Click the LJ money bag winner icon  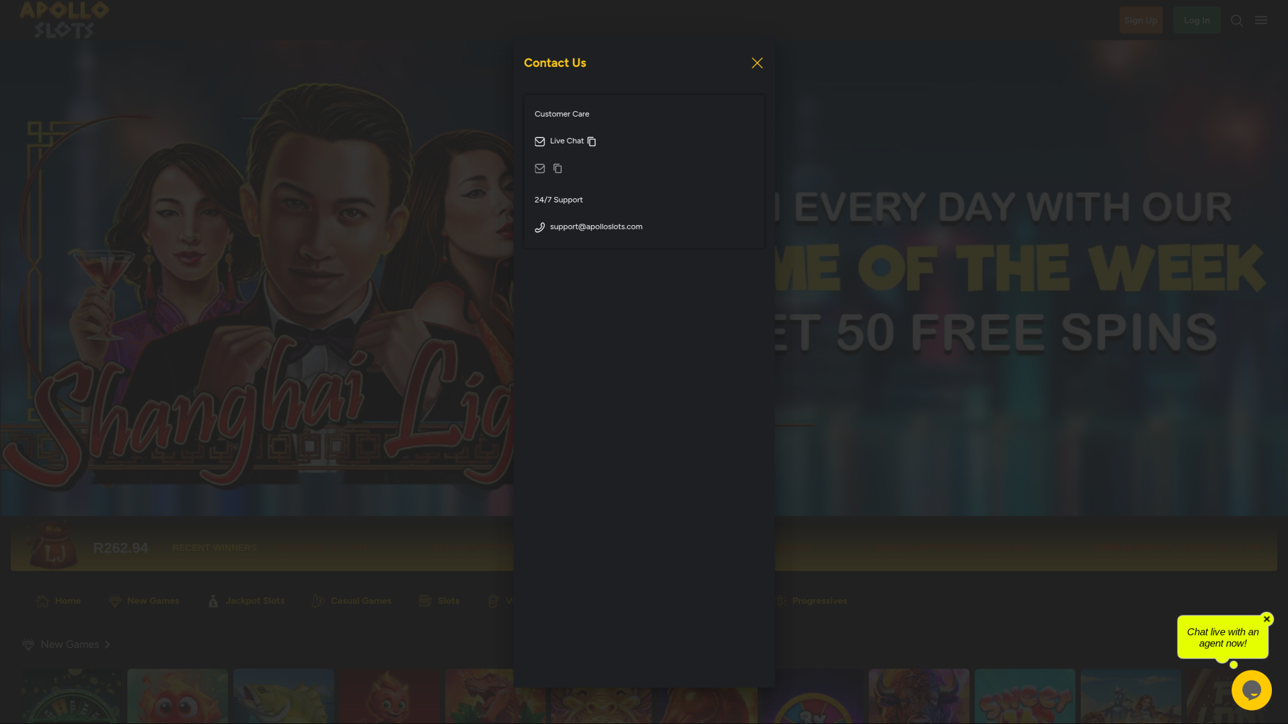pos(54,544)
